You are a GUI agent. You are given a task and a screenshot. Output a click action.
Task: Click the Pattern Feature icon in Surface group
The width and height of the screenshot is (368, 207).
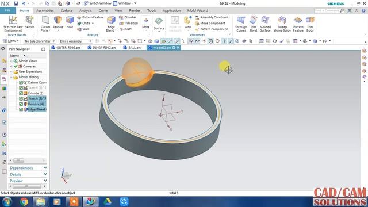pos(298,24)
